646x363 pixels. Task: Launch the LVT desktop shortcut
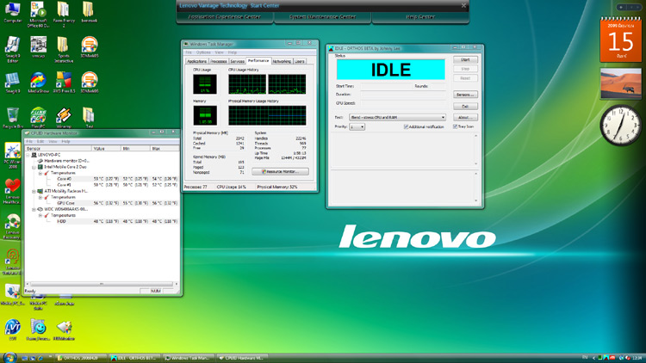point(12,329)
